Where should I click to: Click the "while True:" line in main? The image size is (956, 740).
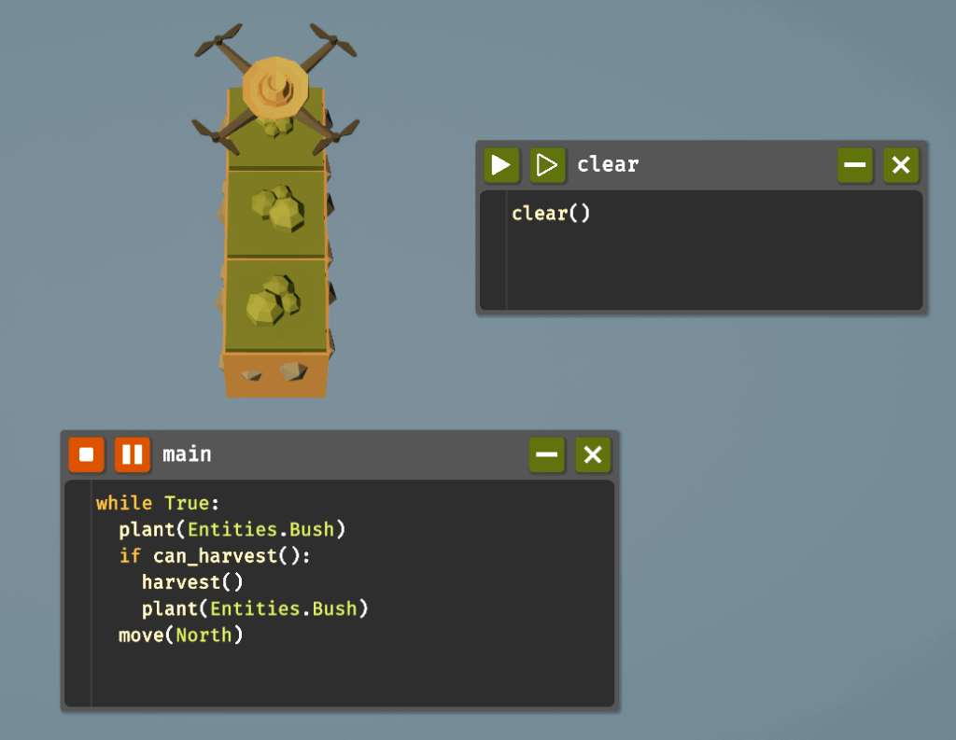(x=157, y=504)
